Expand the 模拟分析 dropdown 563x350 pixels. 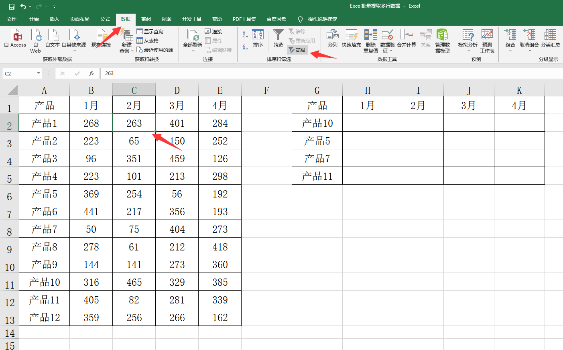pyautogui.click(x=468, y=51)
